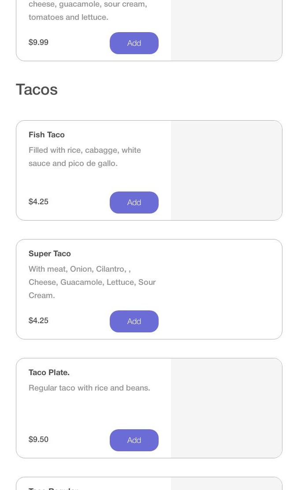Click the Tacos section heading
Image resolution: width=297 pixels, height=490 pixels.
coord(37,90)
